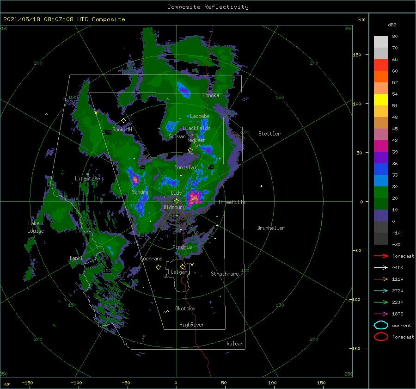Select slate swatch between 10 and 0
This screenshot has width=416, height=389.
click(381, 215)
